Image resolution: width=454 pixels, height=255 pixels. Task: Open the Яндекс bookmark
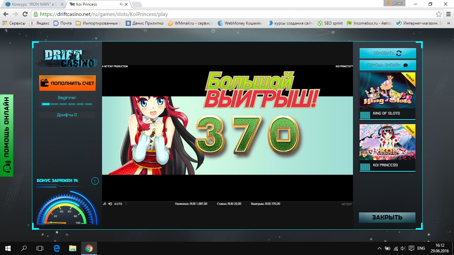(40, 23)
